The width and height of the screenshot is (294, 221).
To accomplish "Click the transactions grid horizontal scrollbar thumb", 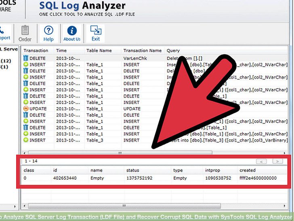I will [120, 153].
